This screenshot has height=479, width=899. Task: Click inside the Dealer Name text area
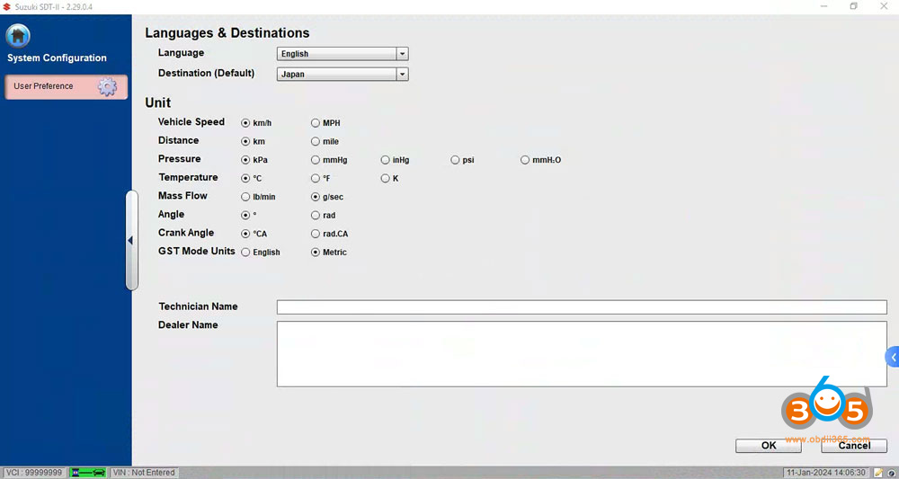click(x=581, y=354)
